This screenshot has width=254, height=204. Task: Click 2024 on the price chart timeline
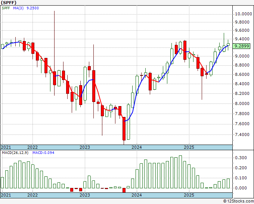pyautogui.click(x=137, y=147)
